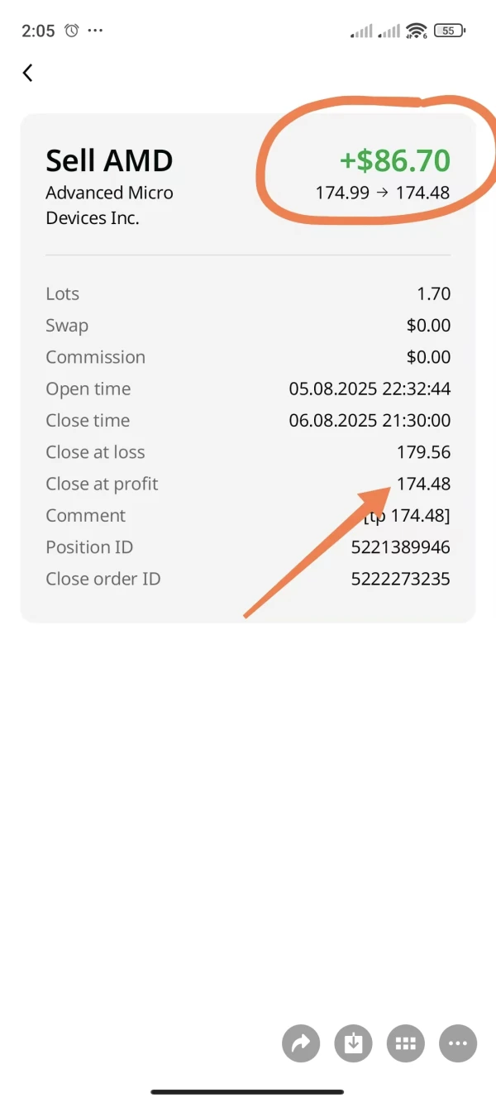
Task: Open the grid apps icon
Action: pos(405,1043)
